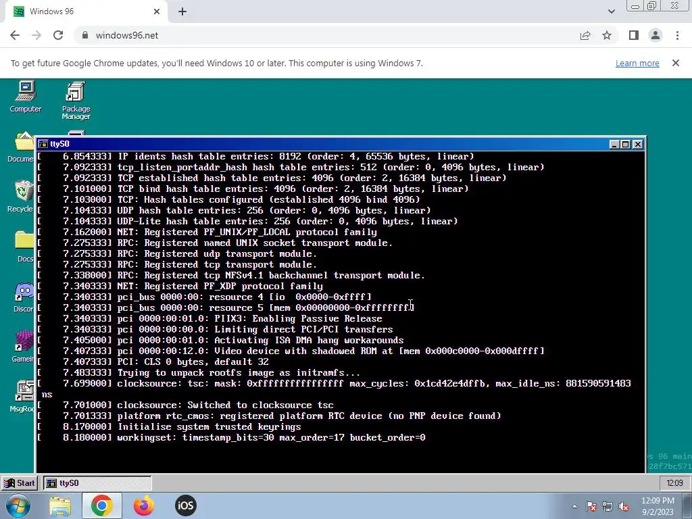Open the Documents folder desktop icon
Viewport: 692px width, 519px height.
20,147
